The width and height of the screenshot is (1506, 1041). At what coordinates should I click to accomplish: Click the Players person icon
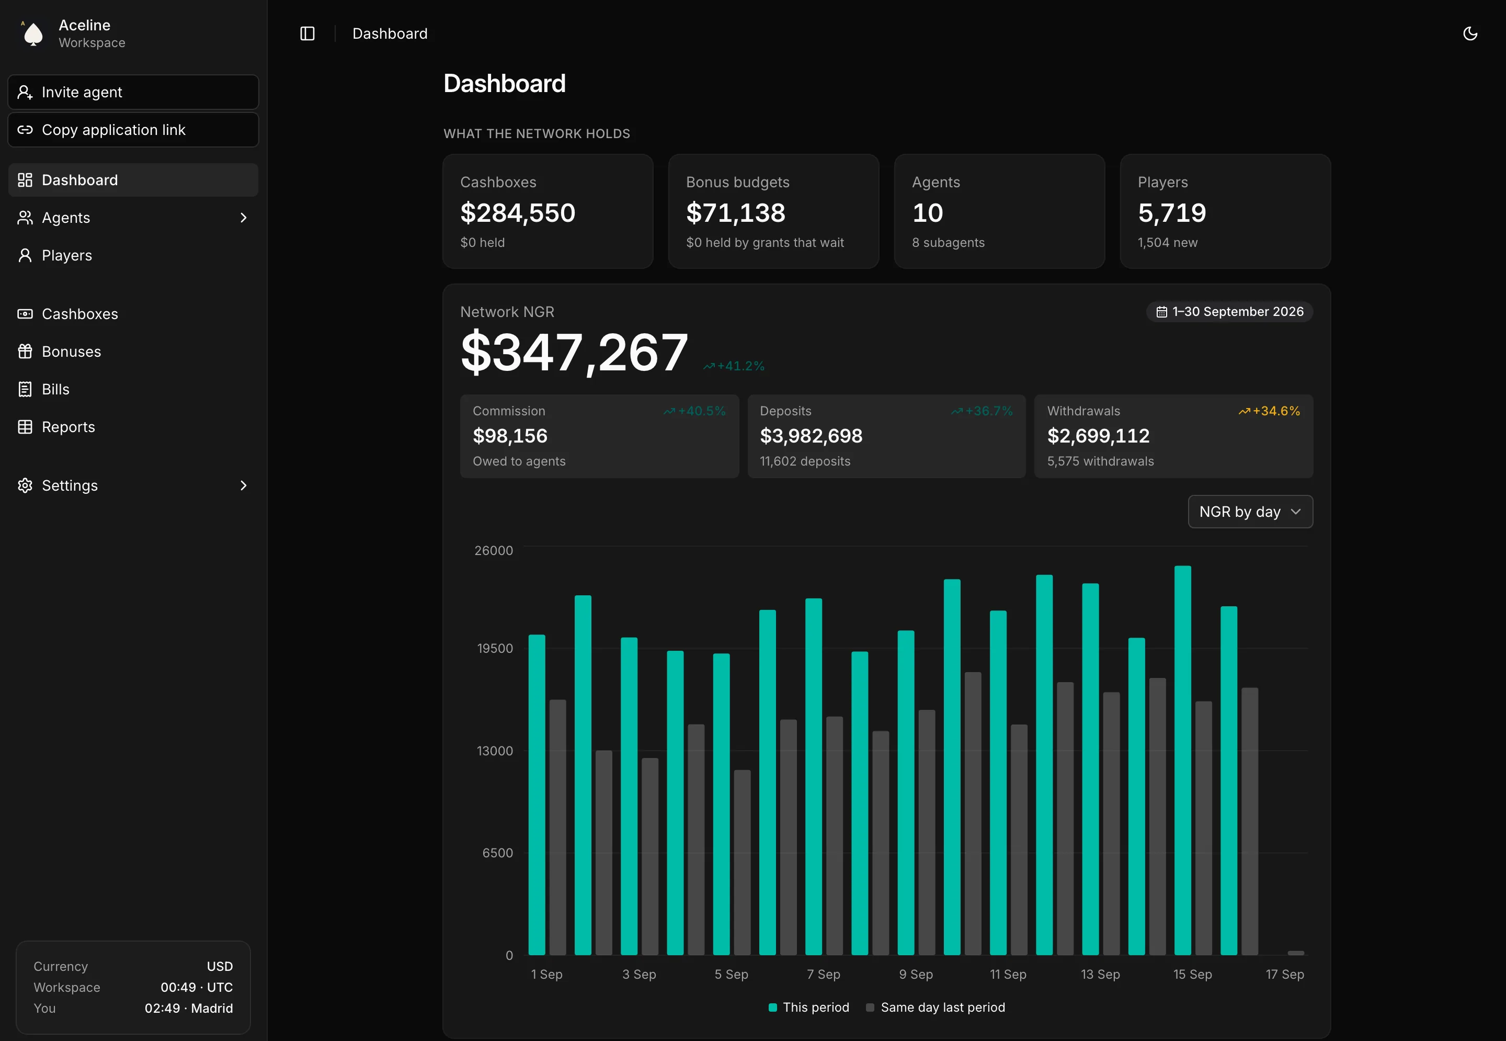25,255
